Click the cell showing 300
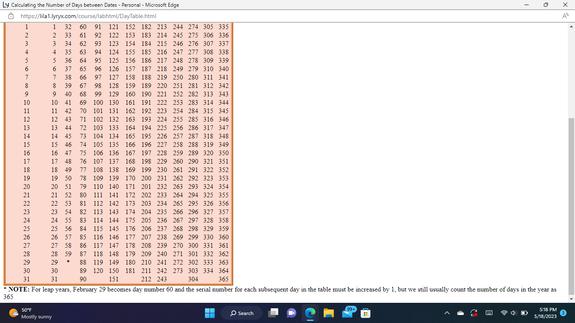 tap(193, 246)
